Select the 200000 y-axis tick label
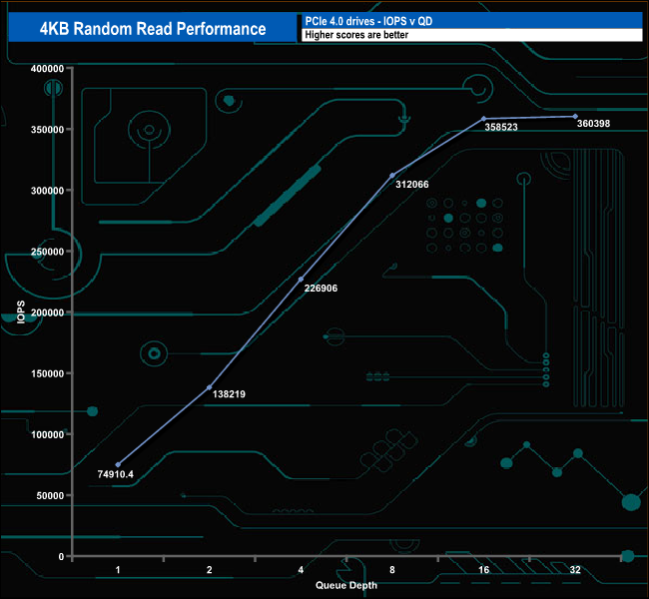The height and width of the screenshot is (599, 649). point(47,312)
